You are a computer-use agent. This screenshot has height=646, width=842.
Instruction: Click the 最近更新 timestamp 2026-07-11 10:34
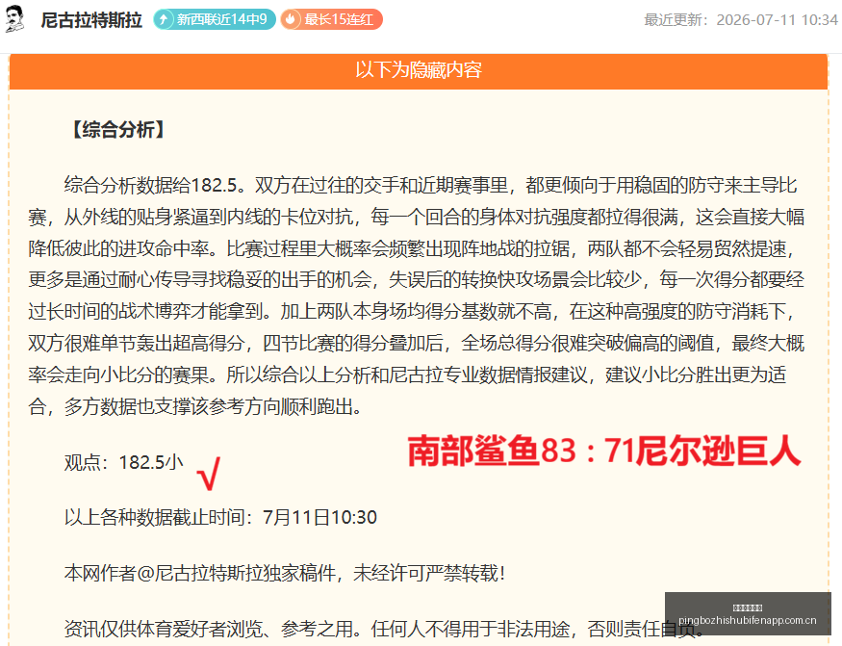click(741, 20)
